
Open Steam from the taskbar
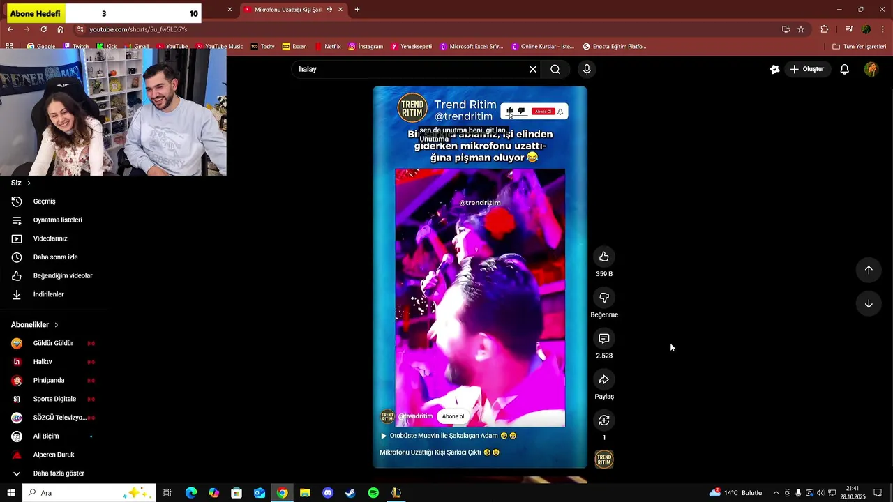350,493
